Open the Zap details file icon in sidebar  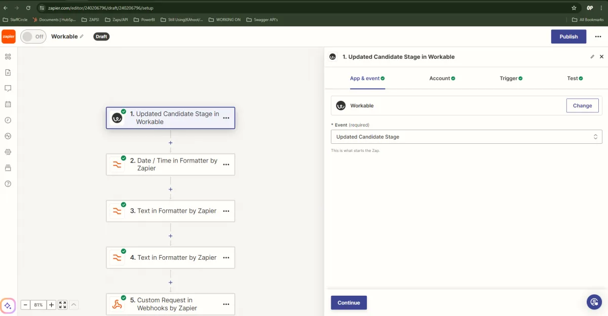pos(8,72)
